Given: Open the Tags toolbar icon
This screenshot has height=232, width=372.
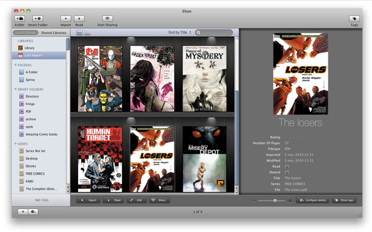Looking at the screenshot, I should [x=354, y=18].
